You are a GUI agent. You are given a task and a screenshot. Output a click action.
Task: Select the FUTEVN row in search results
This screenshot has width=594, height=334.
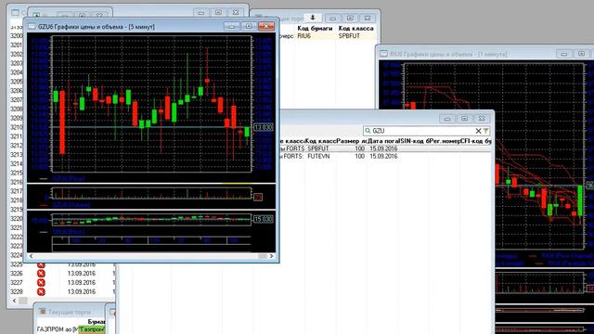pyautogui.click(x=386, y=156)
